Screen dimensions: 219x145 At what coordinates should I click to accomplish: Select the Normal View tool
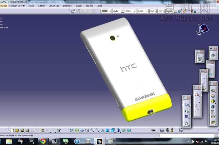[x=103, y=130]
